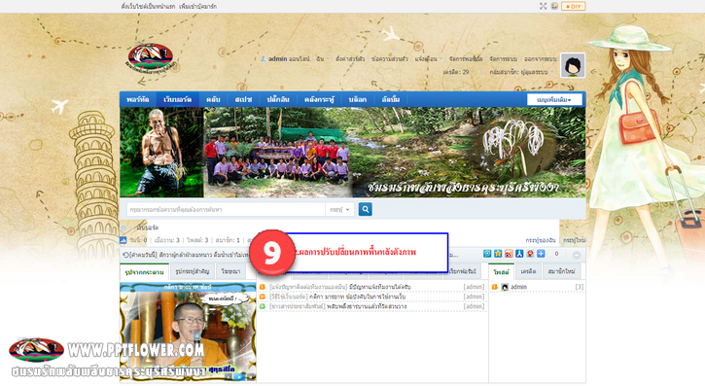Switch to the เครดิต ranking tab
Viewport: 705px width, 386px height.
[528, 271]
